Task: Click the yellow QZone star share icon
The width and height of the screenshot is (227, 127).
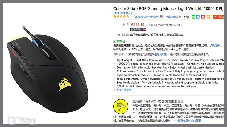Action: [208, 17]
